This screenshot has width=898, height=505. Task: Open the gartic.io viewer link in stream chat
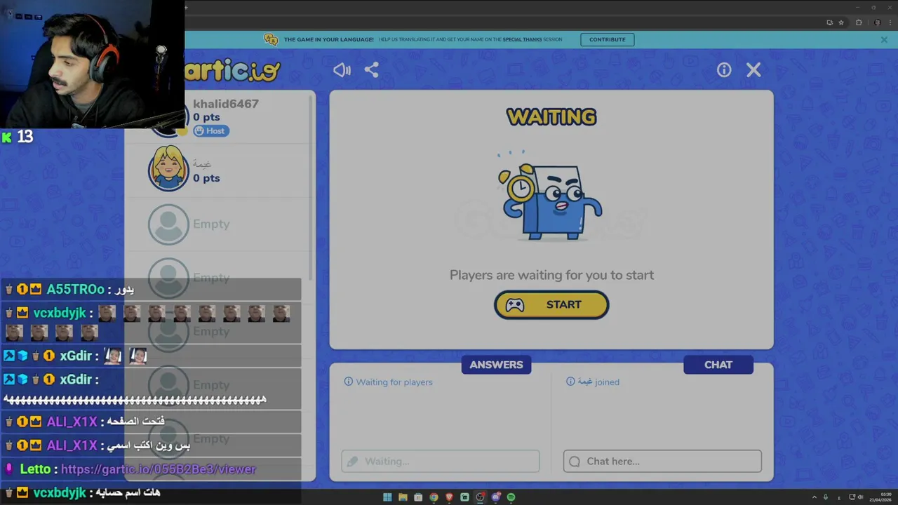[x=159, y=469]
